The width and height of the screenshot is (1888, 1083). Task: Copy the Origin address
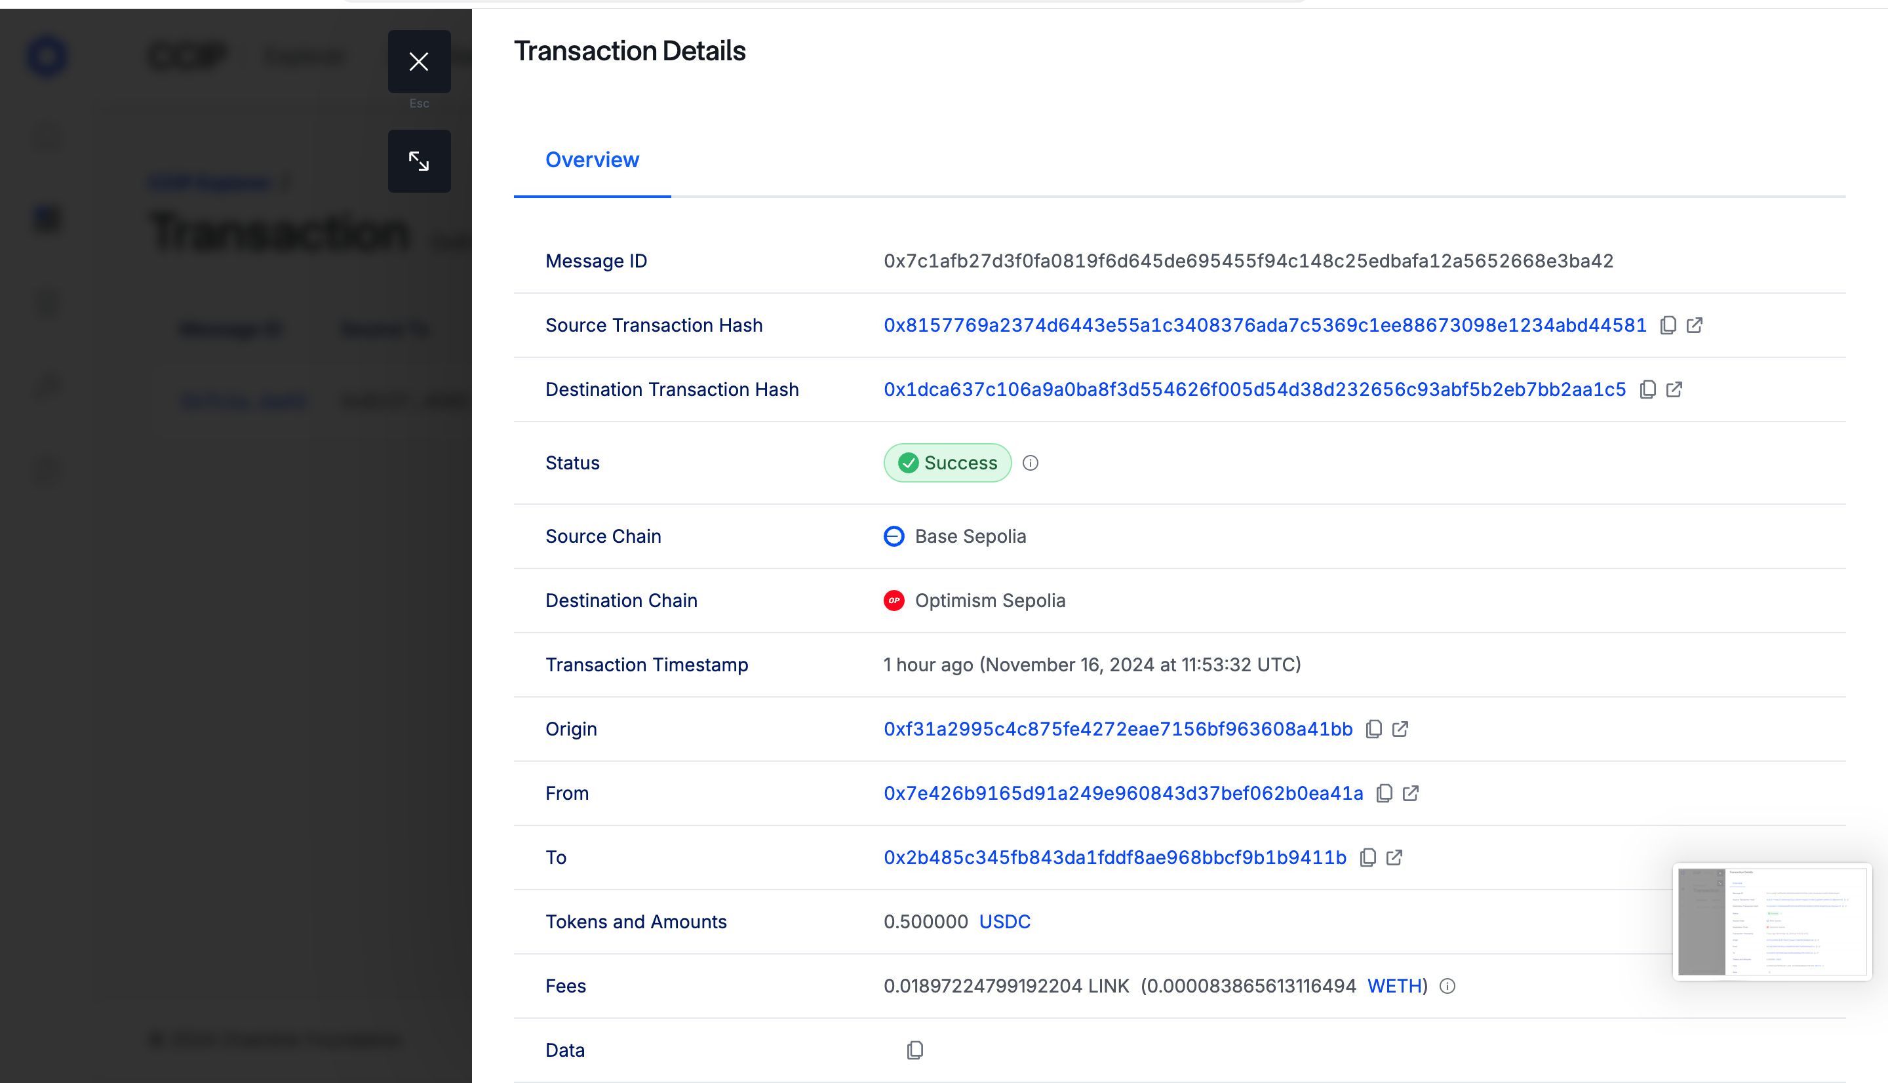pyautogui.click(x=1373, y=729)
